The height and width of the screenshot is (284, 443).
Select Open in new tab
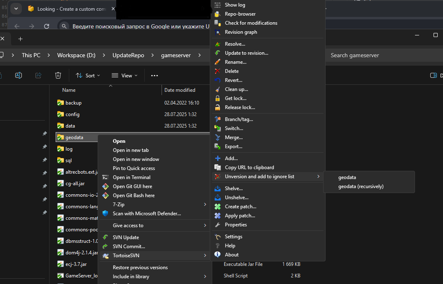click(131, 150)
